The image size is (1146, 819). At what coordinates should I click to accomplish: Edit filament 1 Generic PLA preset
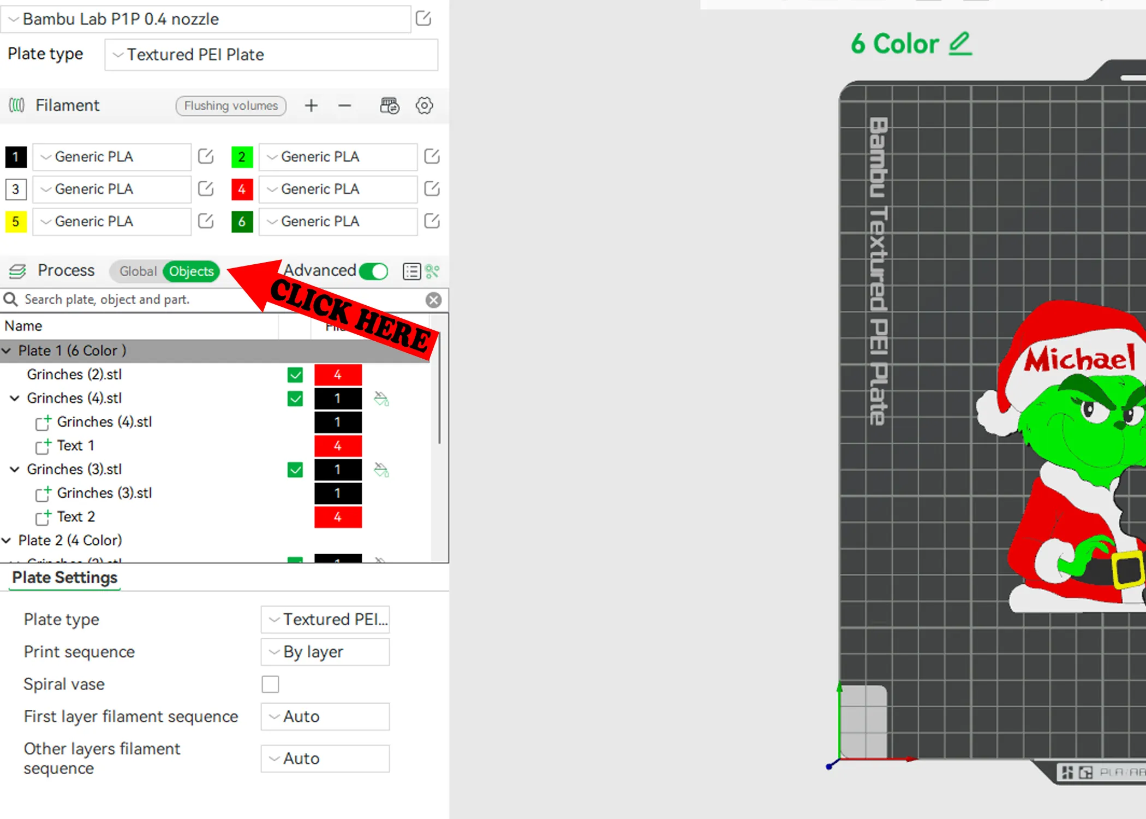click(206, 157)
